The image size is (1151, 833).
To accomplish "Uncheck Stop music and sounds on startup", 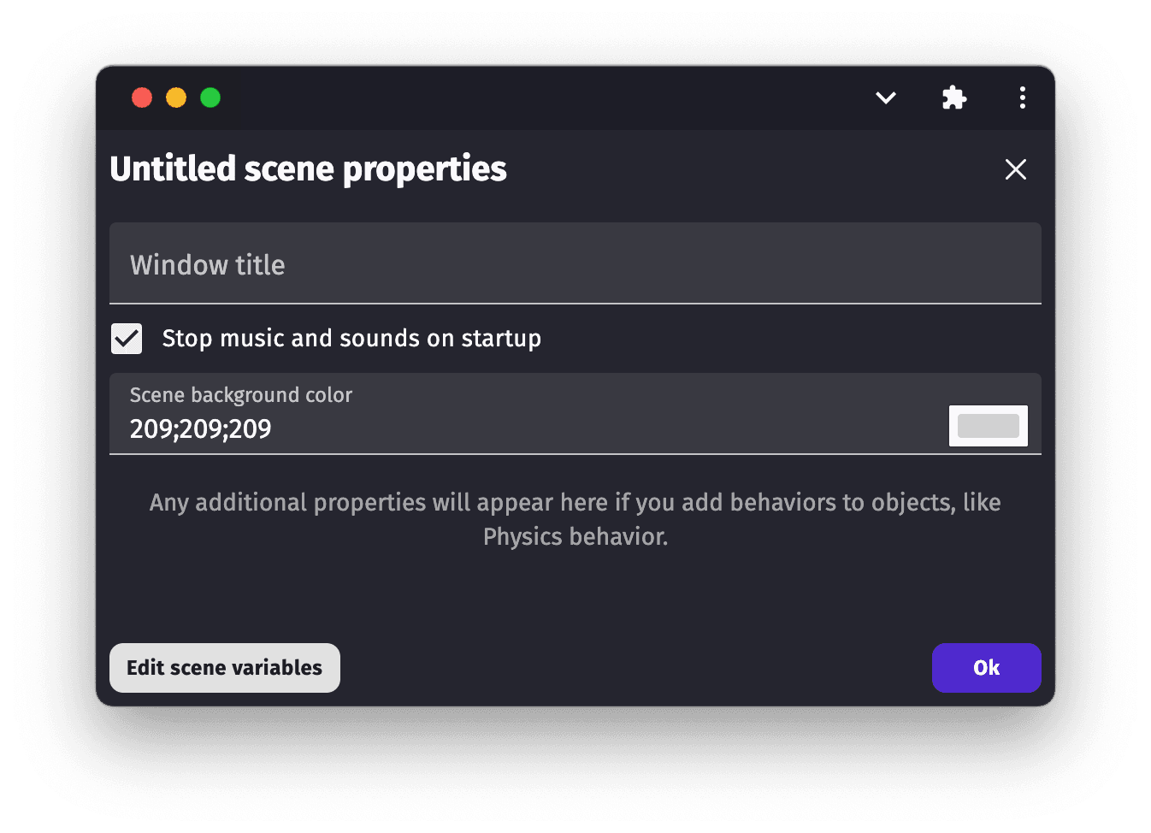I will click(x=127, y=339).
